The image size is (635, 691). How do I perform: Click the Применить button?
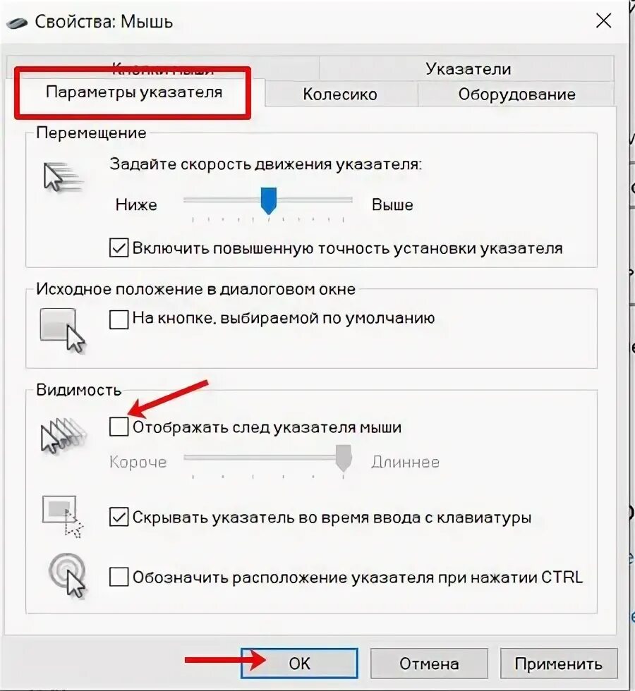tap(559, 664)
